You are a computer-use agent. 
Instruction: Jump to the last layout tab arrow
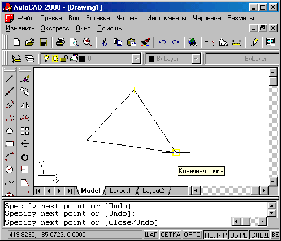click(x=70, y=191)
